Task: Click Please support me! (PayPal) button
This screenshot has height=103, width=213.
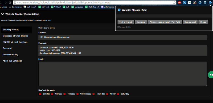Action: (165, 22)
